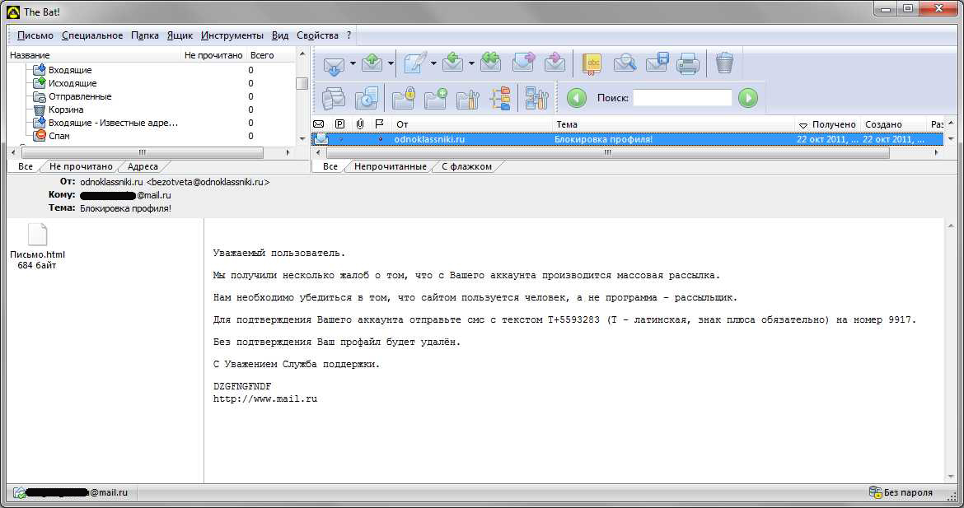
Task: Switch to message list Все tab
Action: [330, 166]
